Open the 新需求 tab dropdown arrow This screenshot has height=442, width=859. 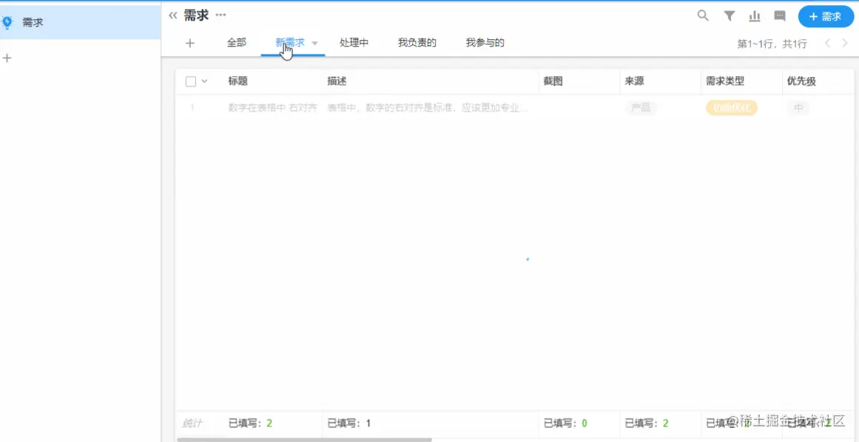point(314,43)
